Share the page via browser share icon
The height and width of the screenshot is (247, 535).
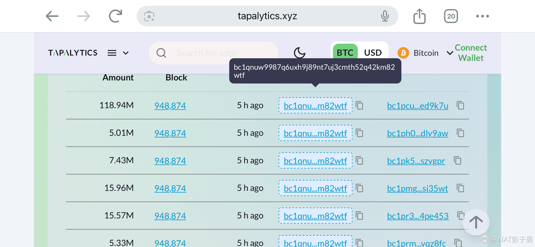pos(419,16)
